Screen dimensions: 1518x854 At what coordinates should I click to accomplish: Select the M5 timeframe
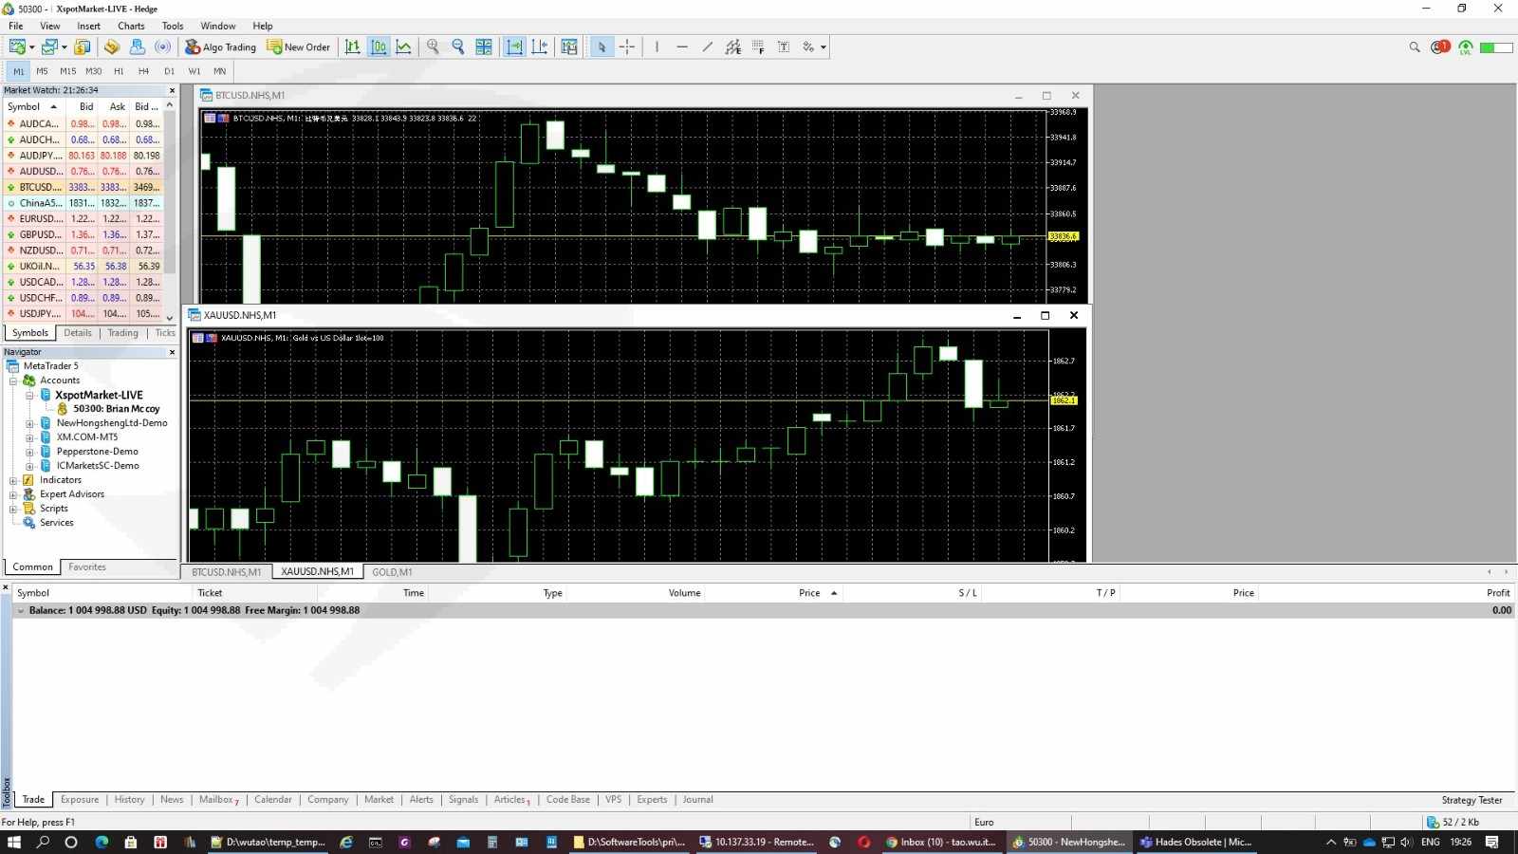click(42, 71)
